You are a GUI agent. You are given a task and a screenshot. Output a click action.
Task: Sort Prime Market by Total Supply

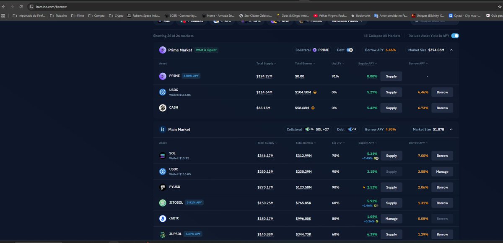pyautogui.click(x=266, y=64)
